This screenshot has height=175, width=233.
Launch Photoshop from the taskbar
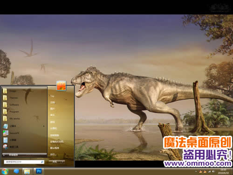39,171
